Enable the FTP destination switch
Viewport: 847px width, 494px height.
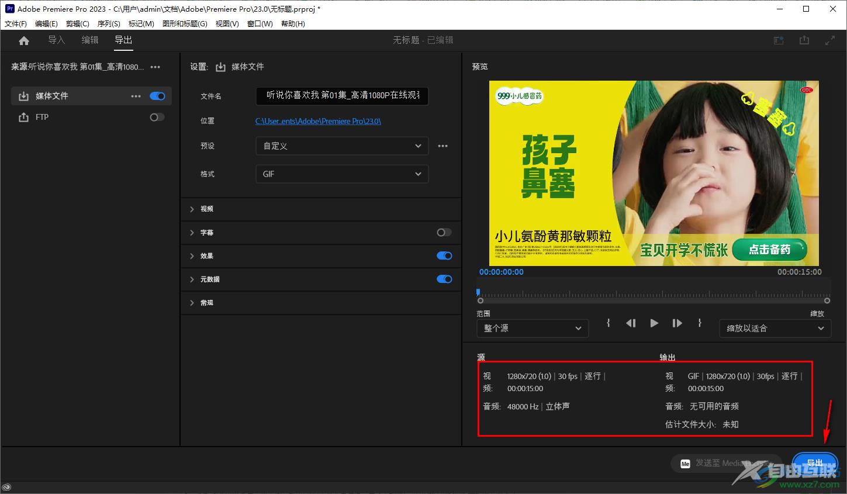157,117
